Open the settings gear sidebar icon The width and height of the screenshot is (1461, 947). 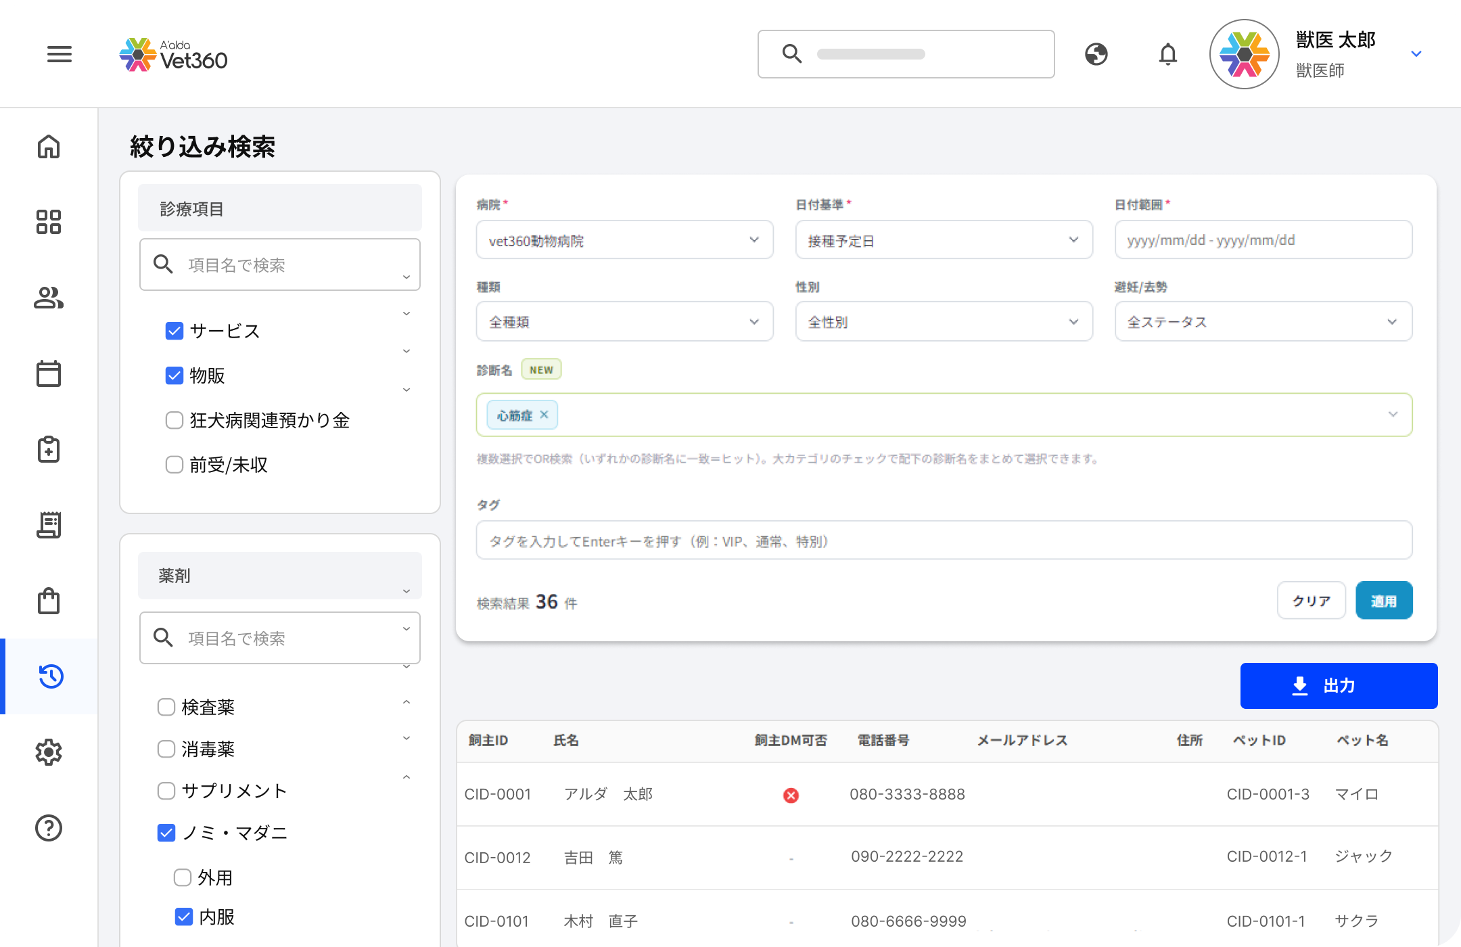tap(49, 752)
